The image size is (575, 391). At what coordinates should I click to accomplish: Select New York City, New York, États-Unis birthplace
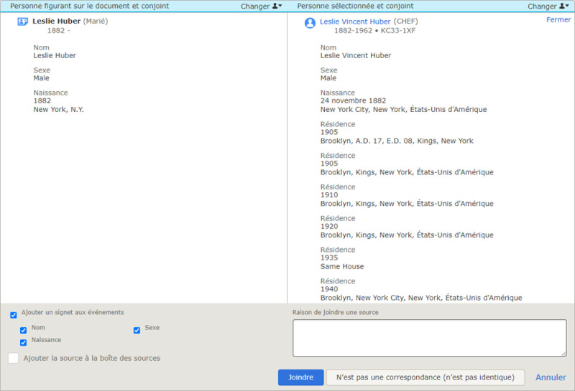(403, 110)
